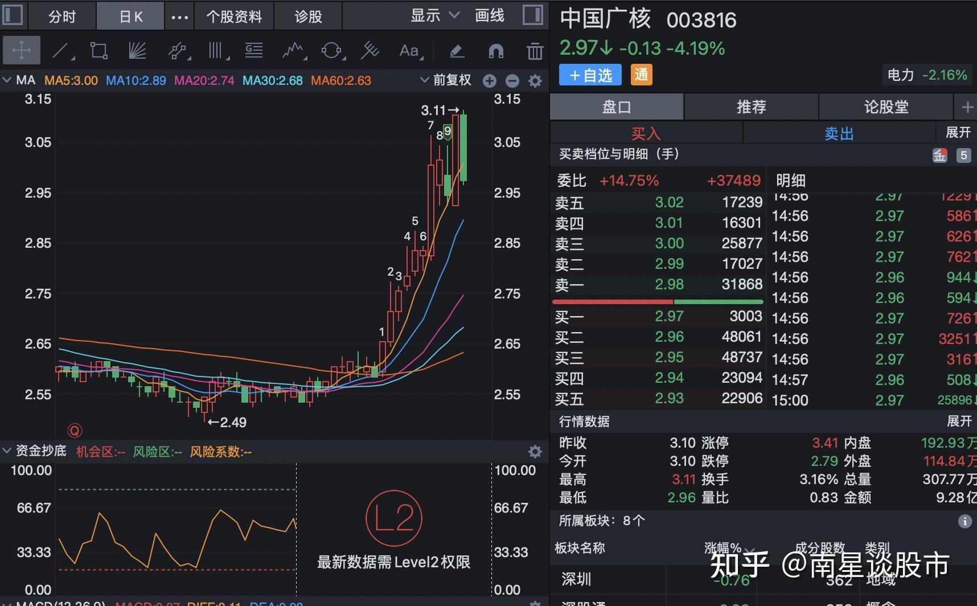Click the 5 levels depth icon
The height and width of the screenshot is (606, 977).
tap(963, 155)
